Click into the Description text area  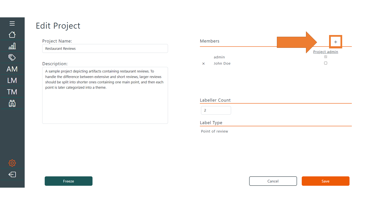pos(105,95)
